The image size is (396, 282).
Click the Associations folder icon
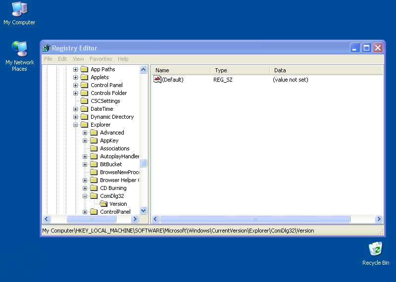[x=94, y=148]
